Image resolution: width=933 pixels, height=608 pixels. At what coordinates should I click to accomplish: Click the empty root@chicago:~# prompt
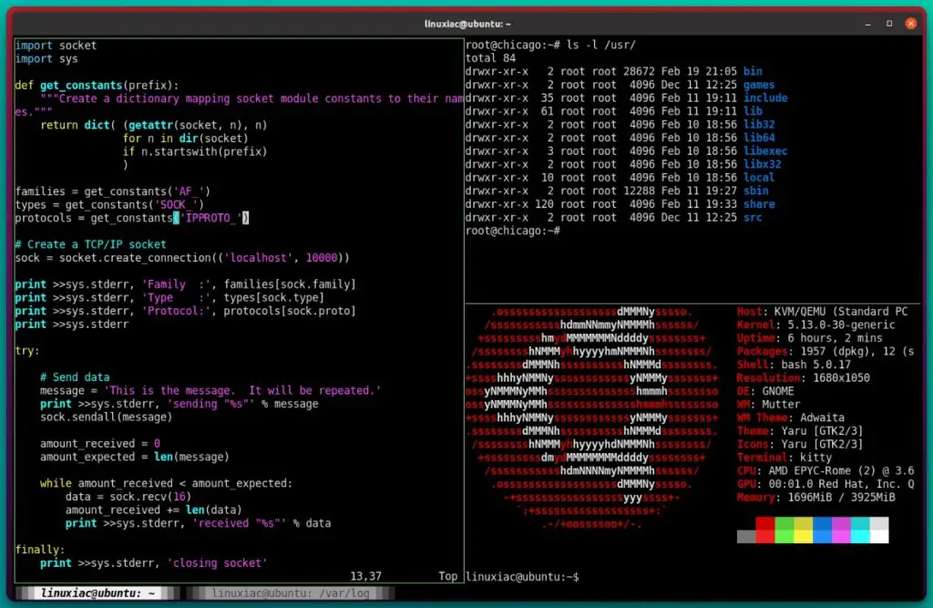coord(512,231)
